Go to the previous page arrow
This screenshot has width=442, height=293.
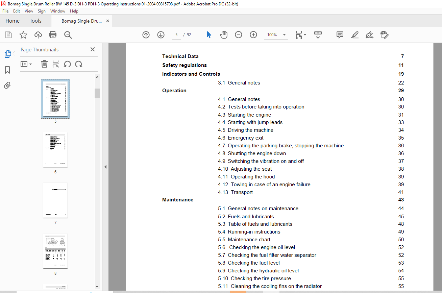click(146, 35)
